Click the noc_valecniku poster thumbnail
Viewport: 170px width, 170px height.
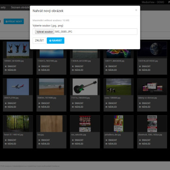(x=85, y=124)
